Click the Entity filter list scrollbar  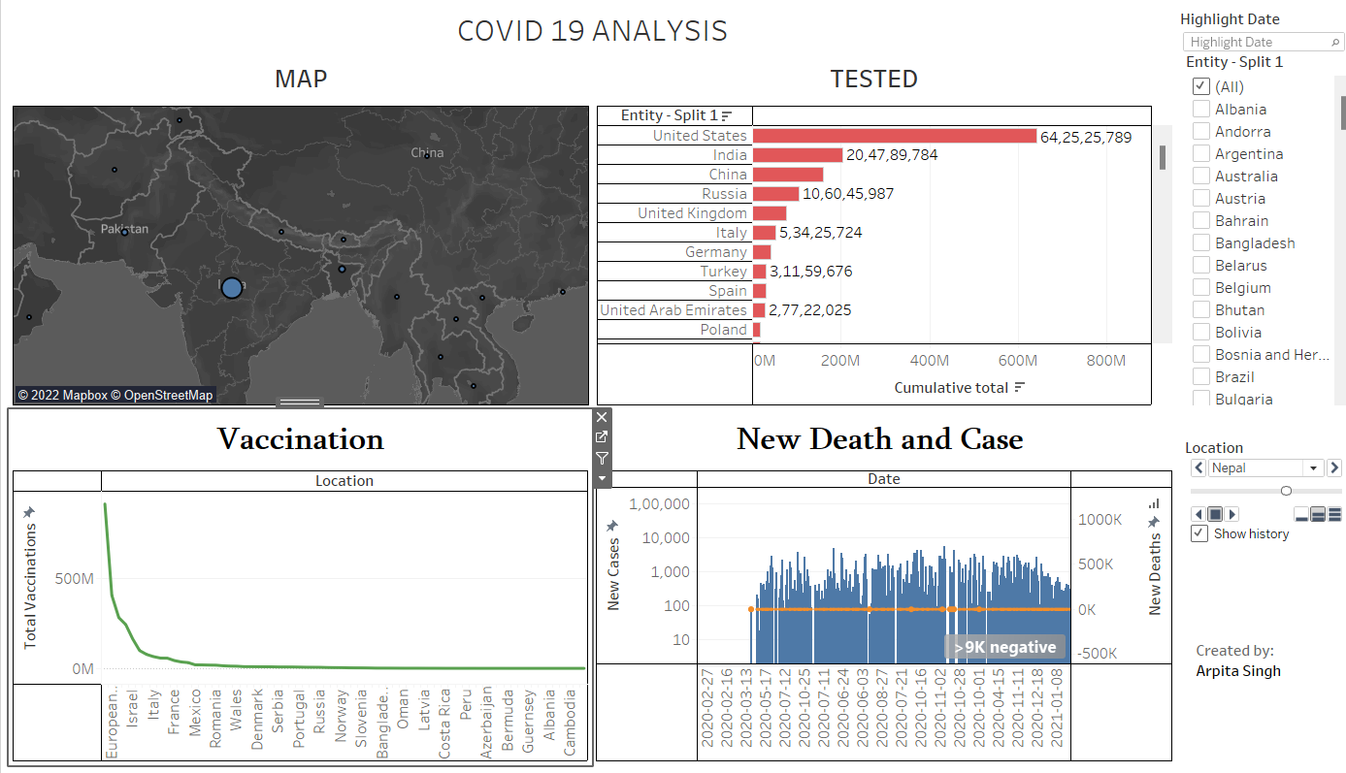click(x=1343, y=113)
